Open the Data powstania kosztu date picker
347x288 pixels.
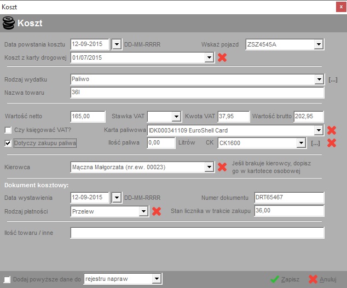coord(117,44)
